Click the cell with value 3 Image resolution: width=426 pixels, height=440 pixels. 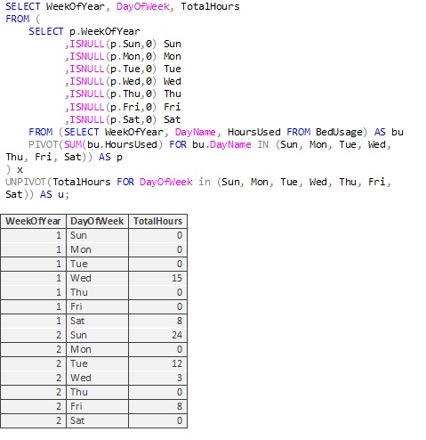pos(158,378)
